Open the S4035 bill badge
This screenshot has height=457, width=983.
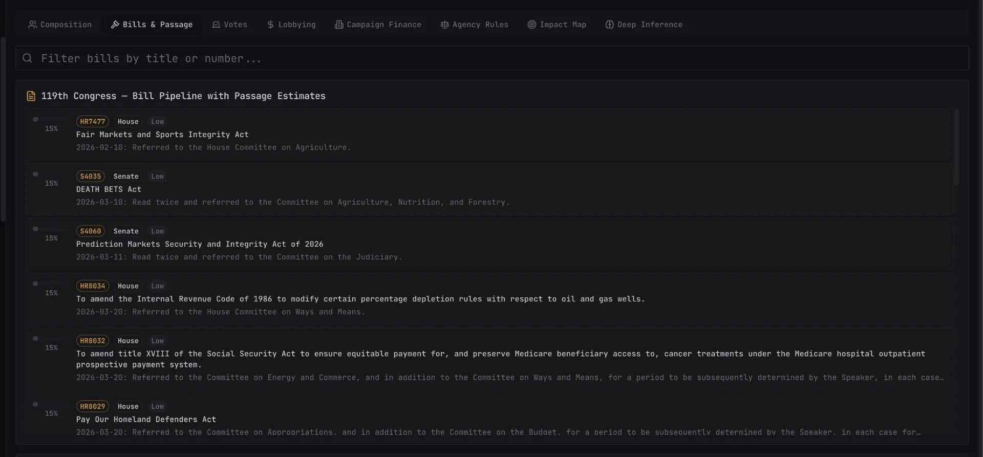click(91, 177)
